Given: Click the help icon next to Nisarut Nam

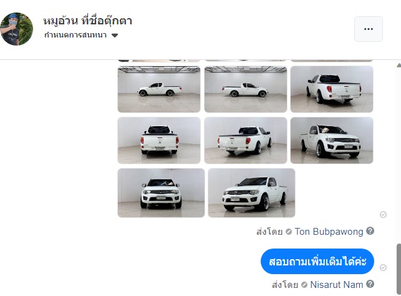Looking at the screenshot, I should 370,284.
